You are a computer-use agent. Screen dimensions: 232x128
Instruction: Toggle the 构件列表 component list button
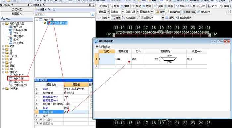pyautogui.click(x=188, y=12)
